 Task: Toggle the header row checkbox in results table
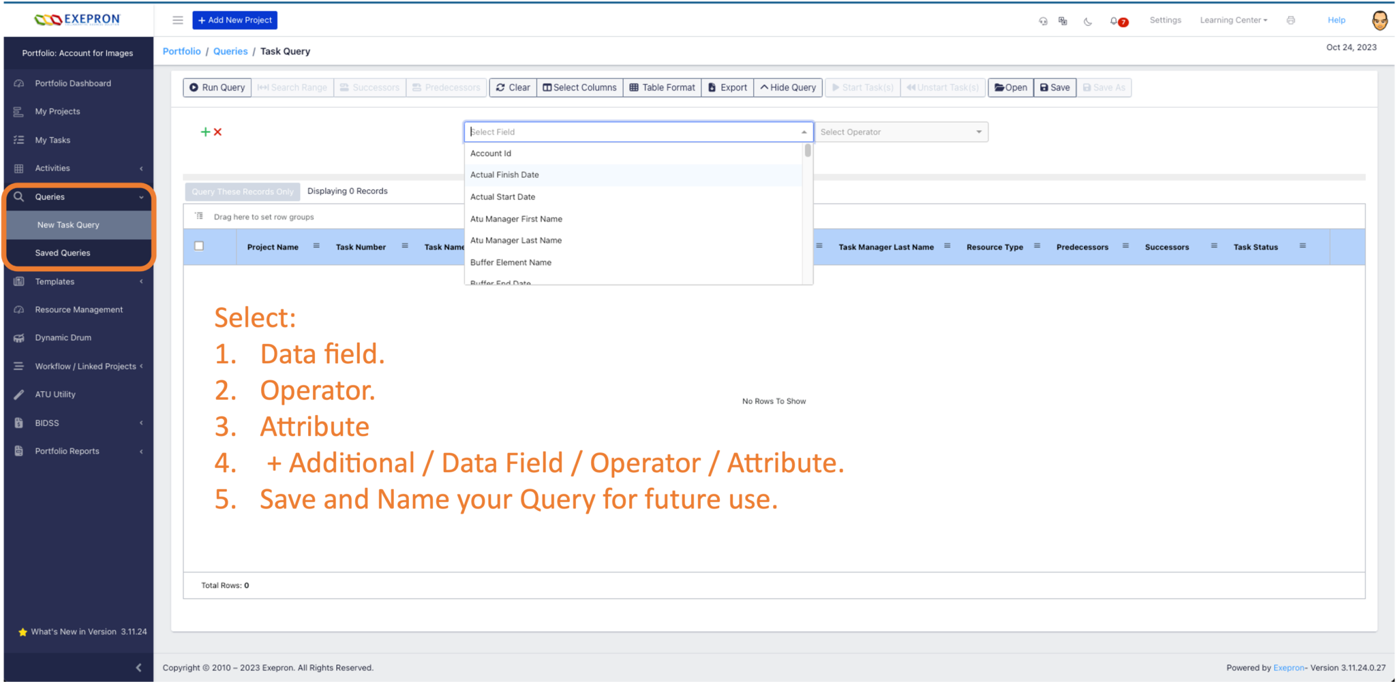point(199,246)
